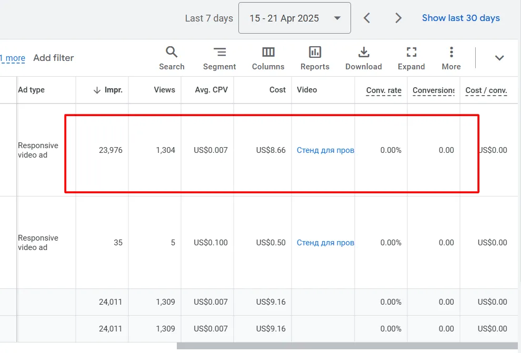Viewport: 521px width, 353px height.
Task: Sort by Conv. rate column header
Action: point(384,90)
